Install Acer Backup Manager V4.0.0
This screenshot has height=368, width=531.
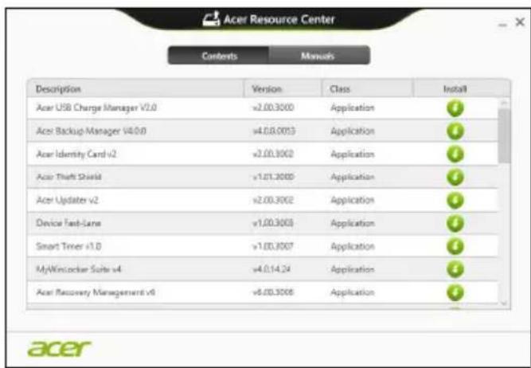coord(455,131)
